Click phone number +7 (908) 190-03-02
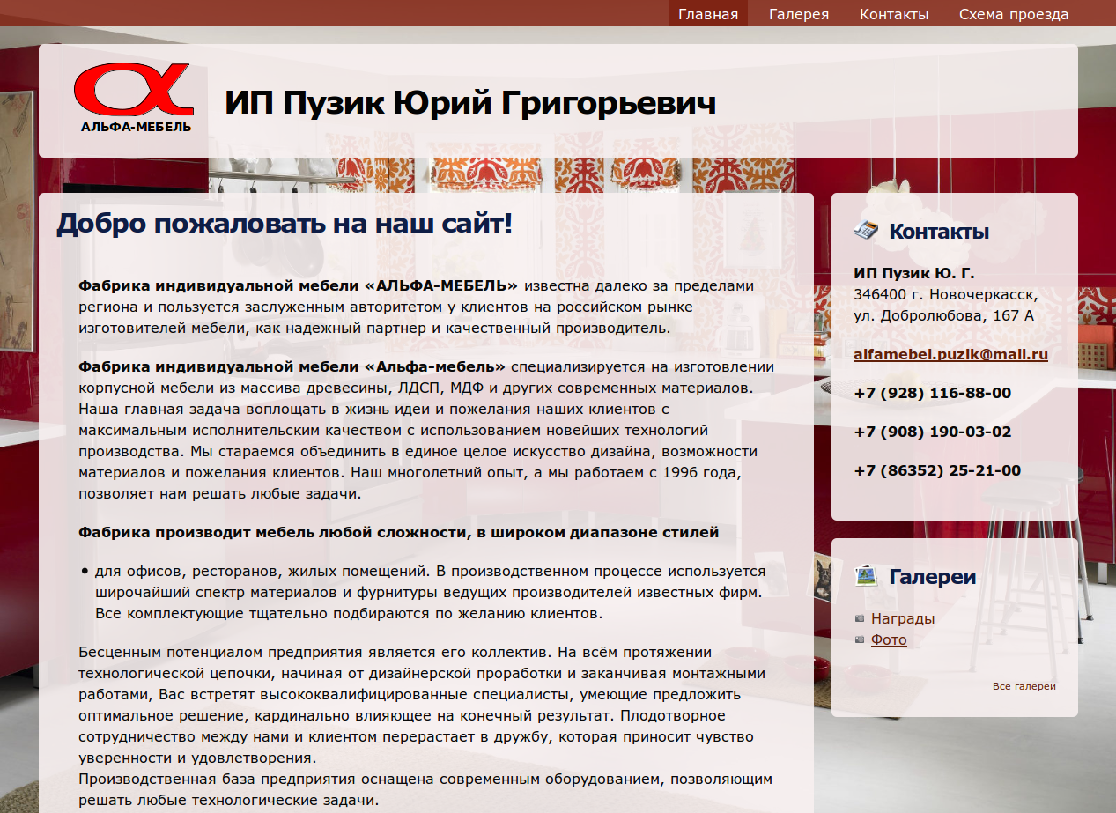Screen dimensions: 1116x813 tap(932, 432)
